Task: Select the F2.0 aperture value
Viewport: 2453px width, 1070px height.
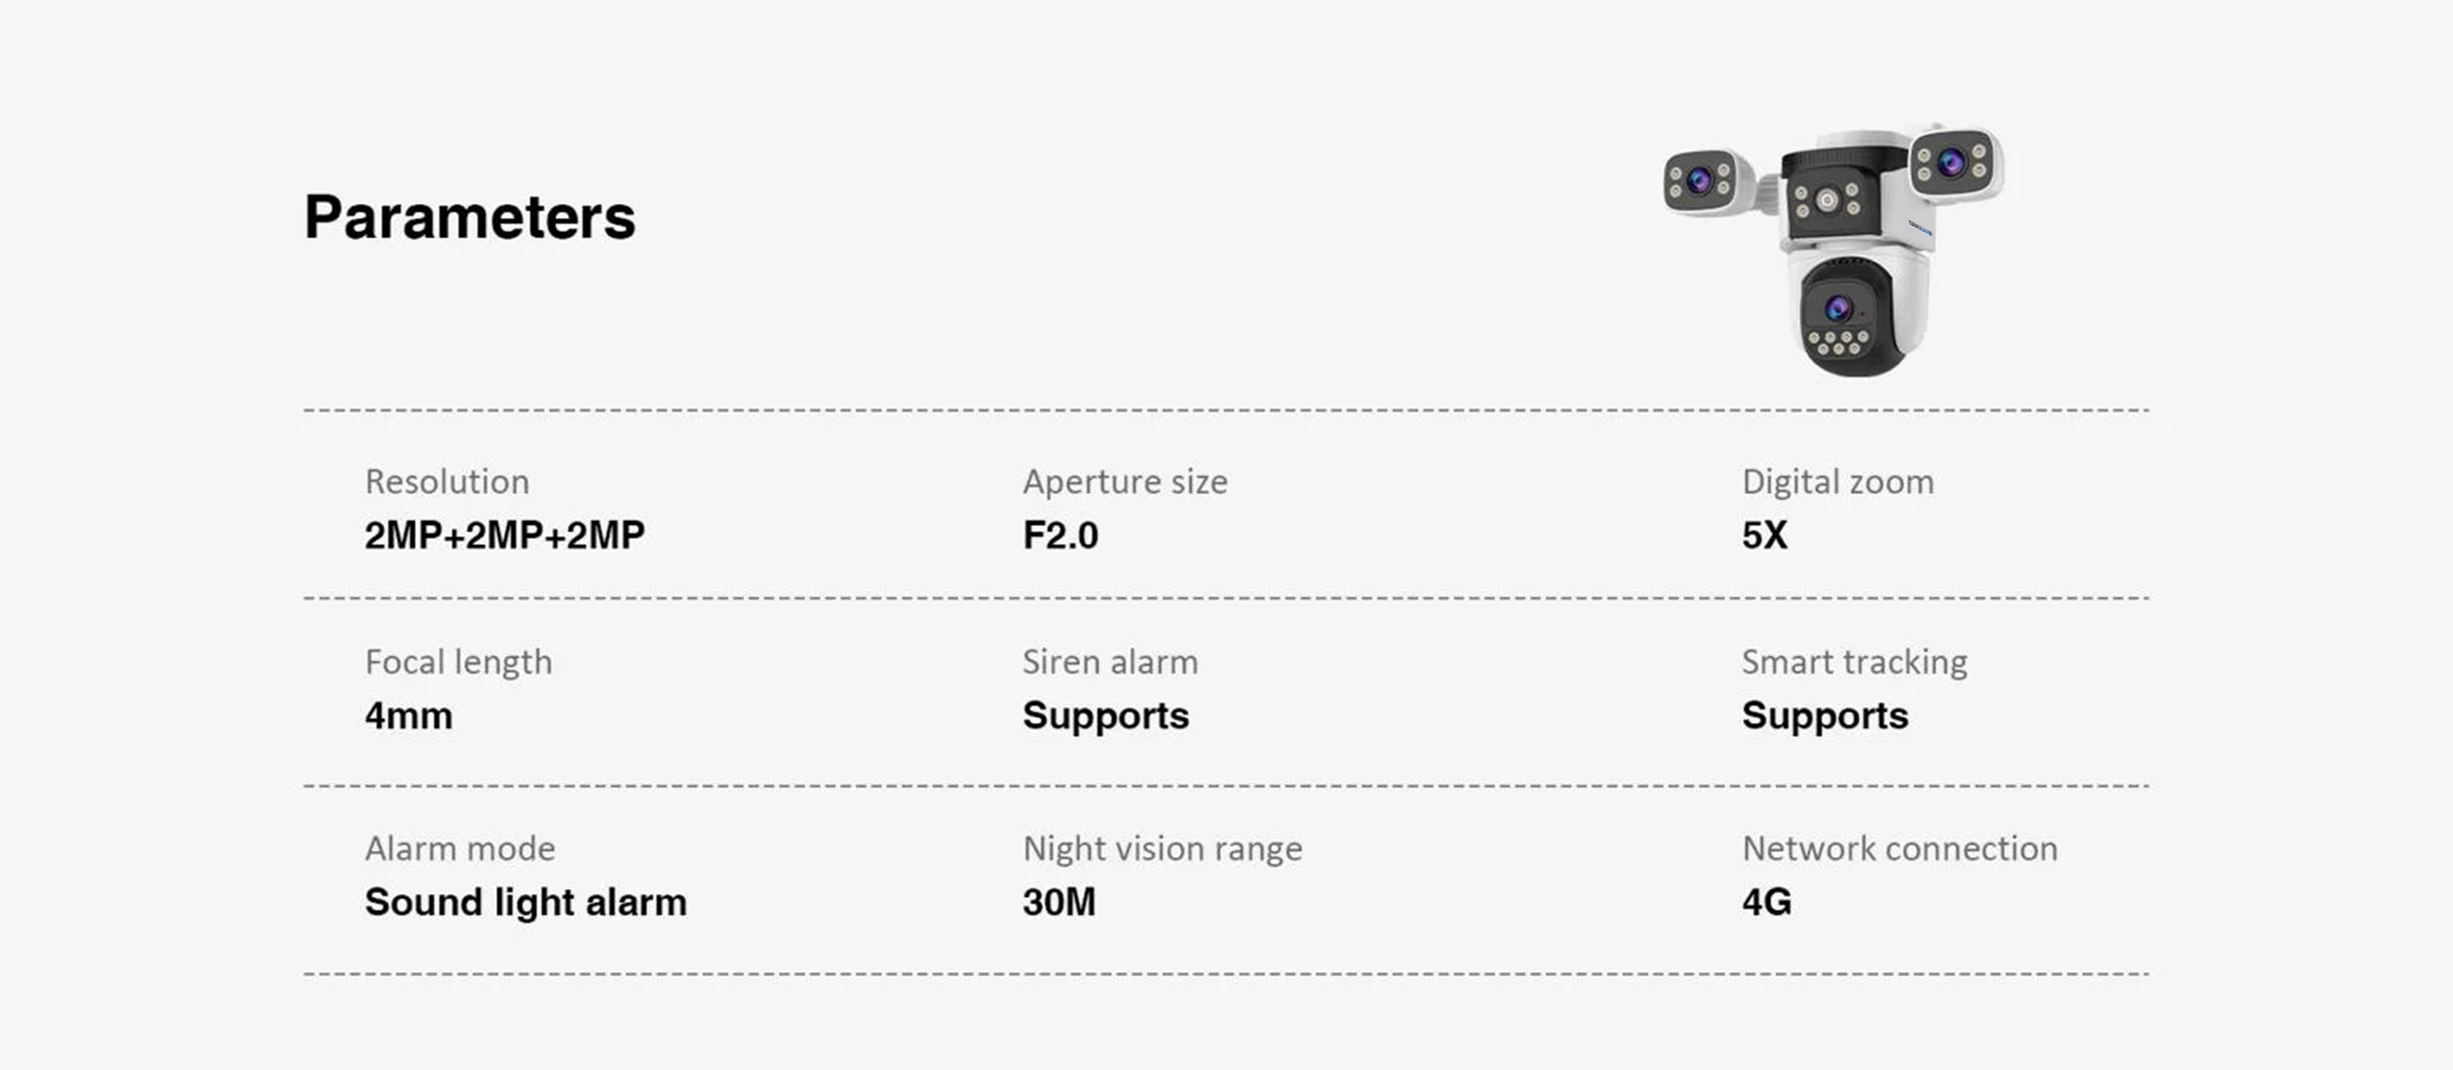Action: [1060, 535]
